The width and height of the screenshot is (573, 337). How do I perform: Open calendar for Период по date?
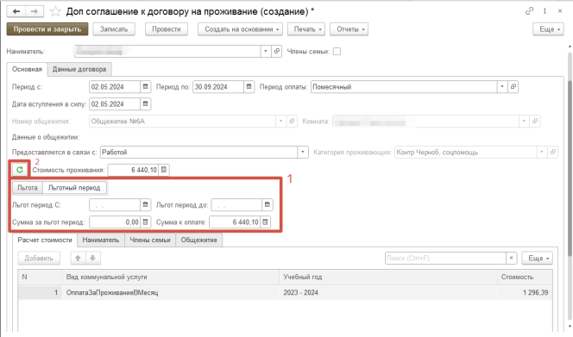(x=249, y=86)
